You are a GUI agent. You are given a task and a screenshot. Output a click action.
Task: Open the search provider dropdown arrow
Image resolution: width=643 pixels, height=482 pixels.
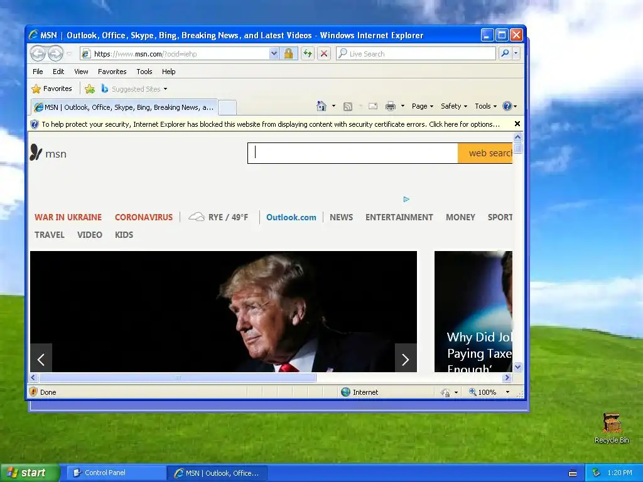tap(516, 53)
